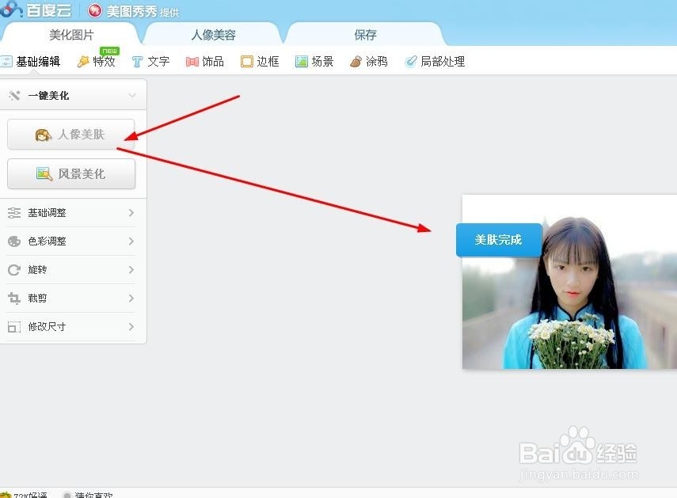This screenshot has width=677, height=498.
Task: Click the 修改尺寸 resize icon
Action: tap(14, 327)
